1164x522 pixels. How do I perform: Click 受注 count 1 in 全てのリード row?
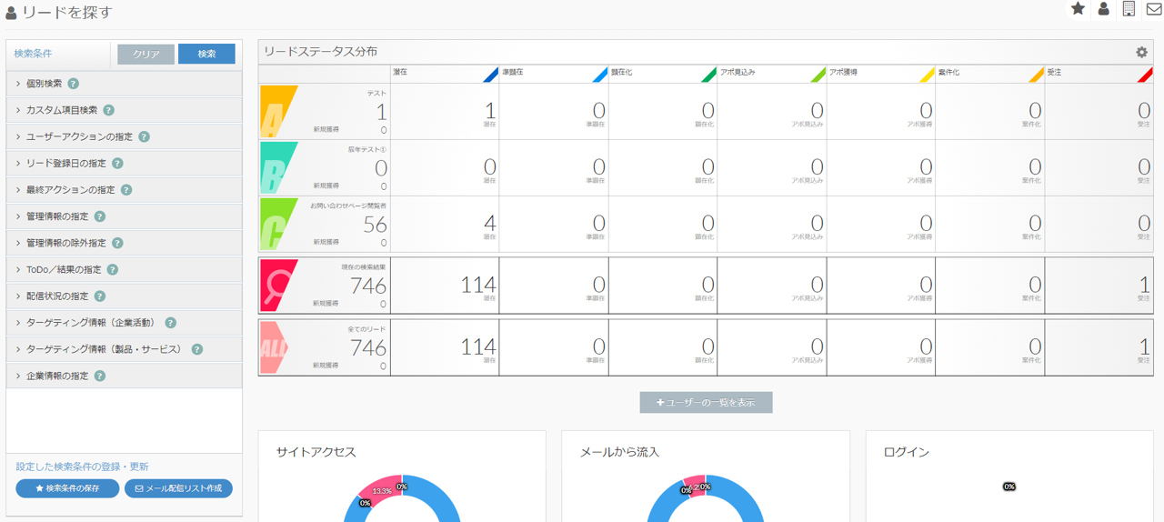coord(1145,346)
